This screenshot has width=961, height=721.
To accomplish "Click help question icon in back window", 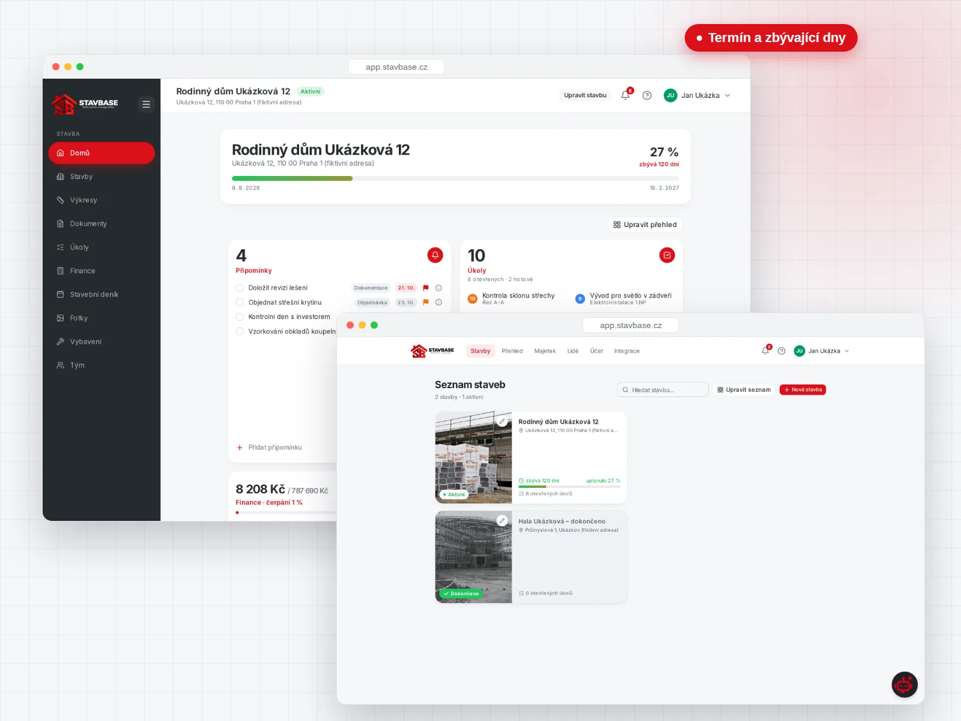I will 647,95.
